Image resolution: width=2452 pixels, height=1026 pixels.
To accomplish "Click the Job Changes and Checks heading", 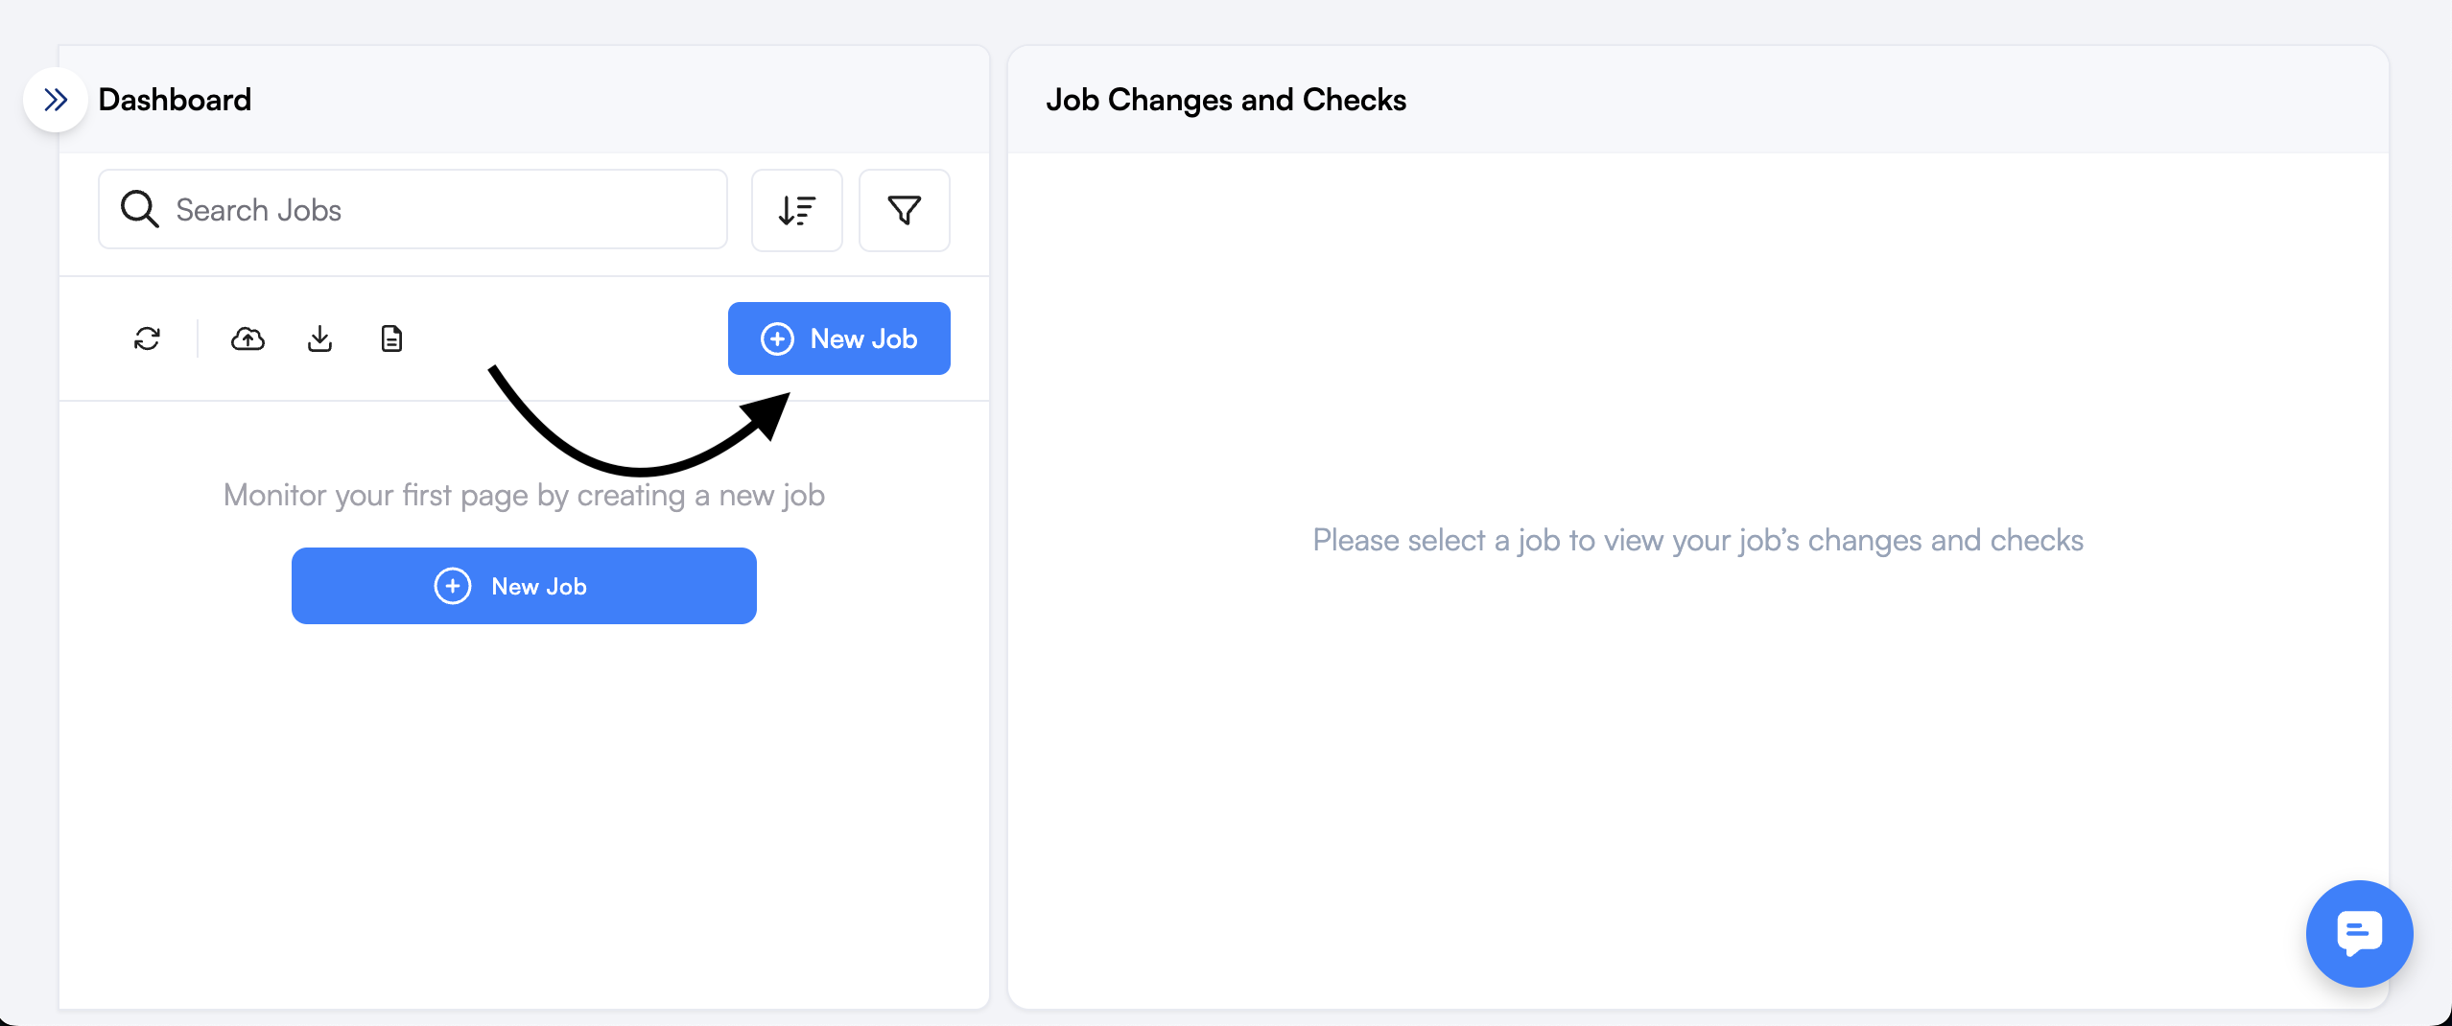I will point(1225,100).
